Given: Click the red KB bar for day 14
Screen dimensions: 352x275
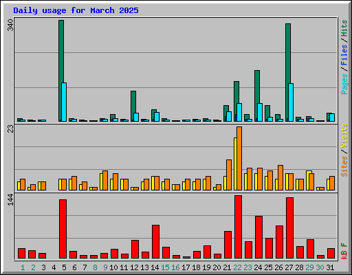Looking at the screenshot, I should tap(156, 242).
